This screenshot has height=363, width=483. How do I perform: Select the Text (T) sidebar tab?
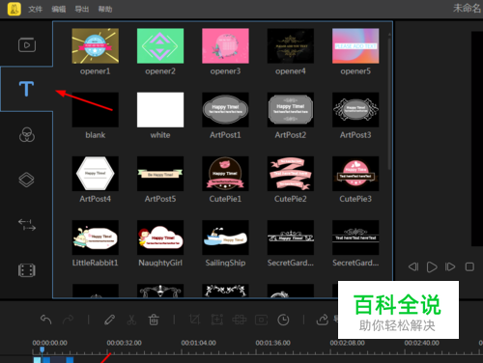click(26, 89)
